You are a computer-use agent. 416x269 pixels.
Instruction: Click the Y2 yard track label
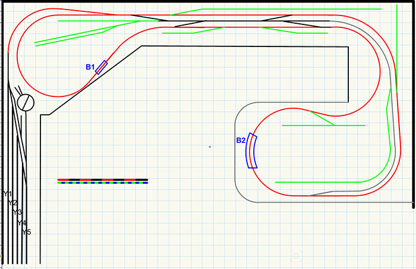pos(12,203)
